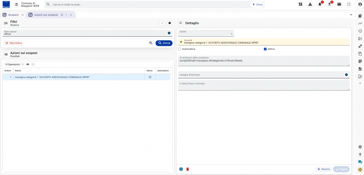Toggle fullscreen mode icon
This screenshot has width=364, height=175.
click(x=349, y=4)
